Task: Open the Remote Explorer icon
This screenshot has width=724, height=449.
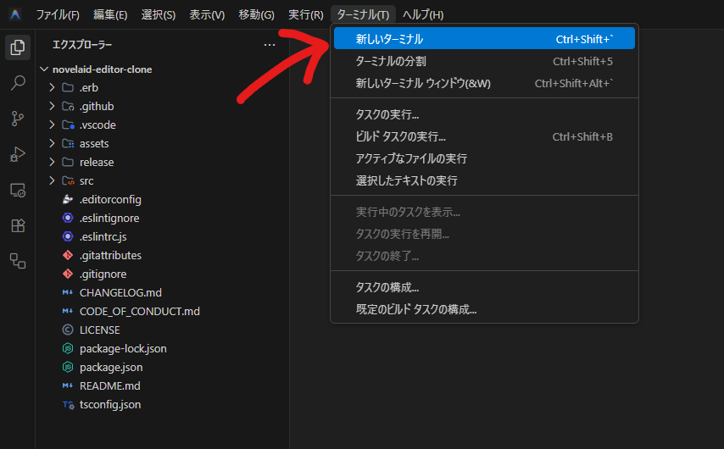Action: click(x=17, y=190)
